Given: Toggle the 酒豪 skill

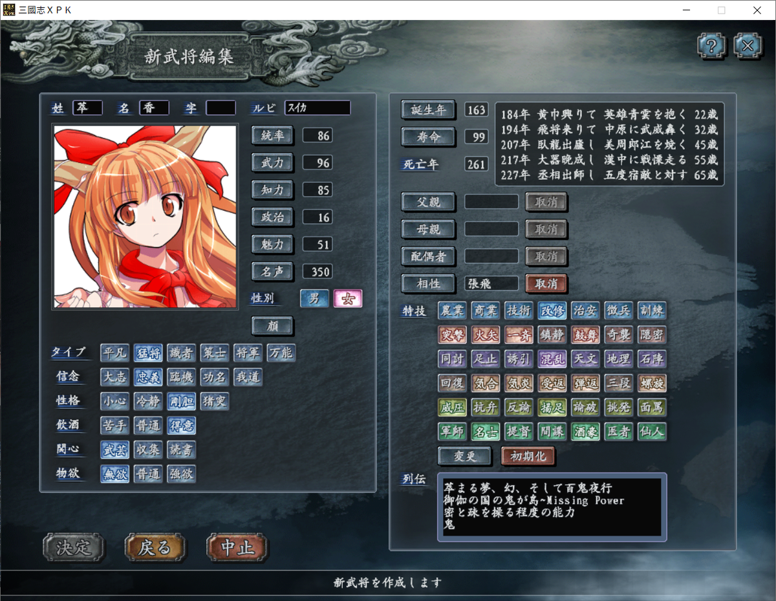Looking at the screenshot, I should coord(585,432).
